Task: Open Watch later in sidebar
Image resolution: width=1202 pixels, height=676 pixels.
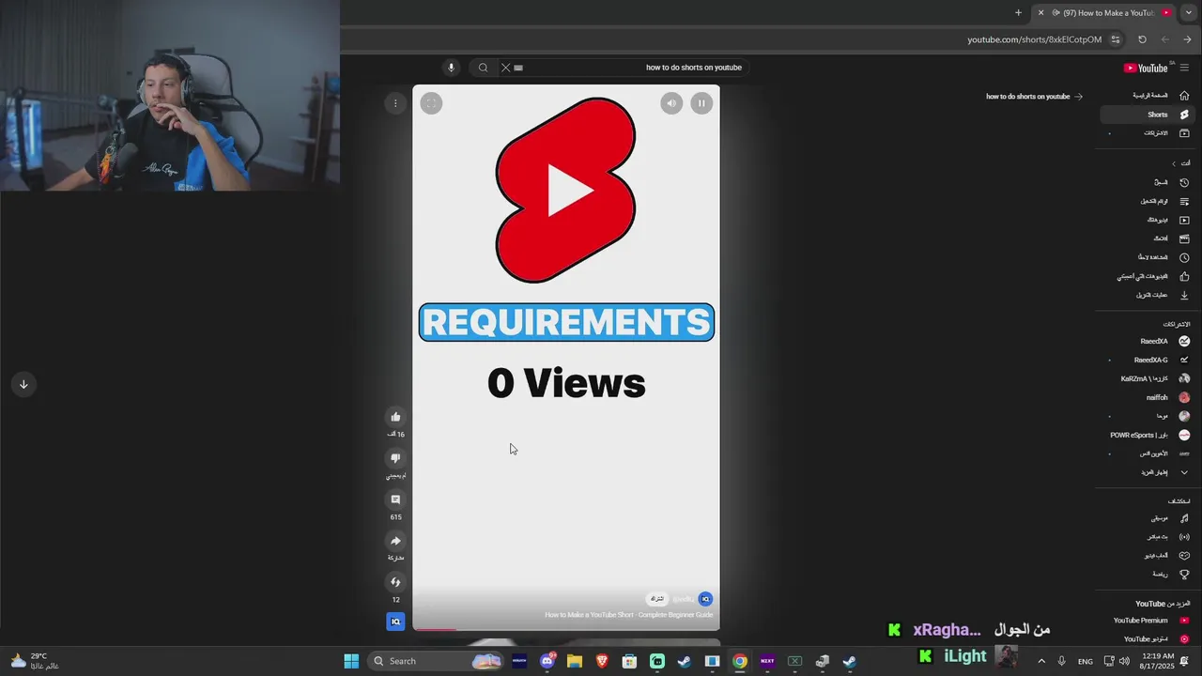Action: coord(1147,257)
